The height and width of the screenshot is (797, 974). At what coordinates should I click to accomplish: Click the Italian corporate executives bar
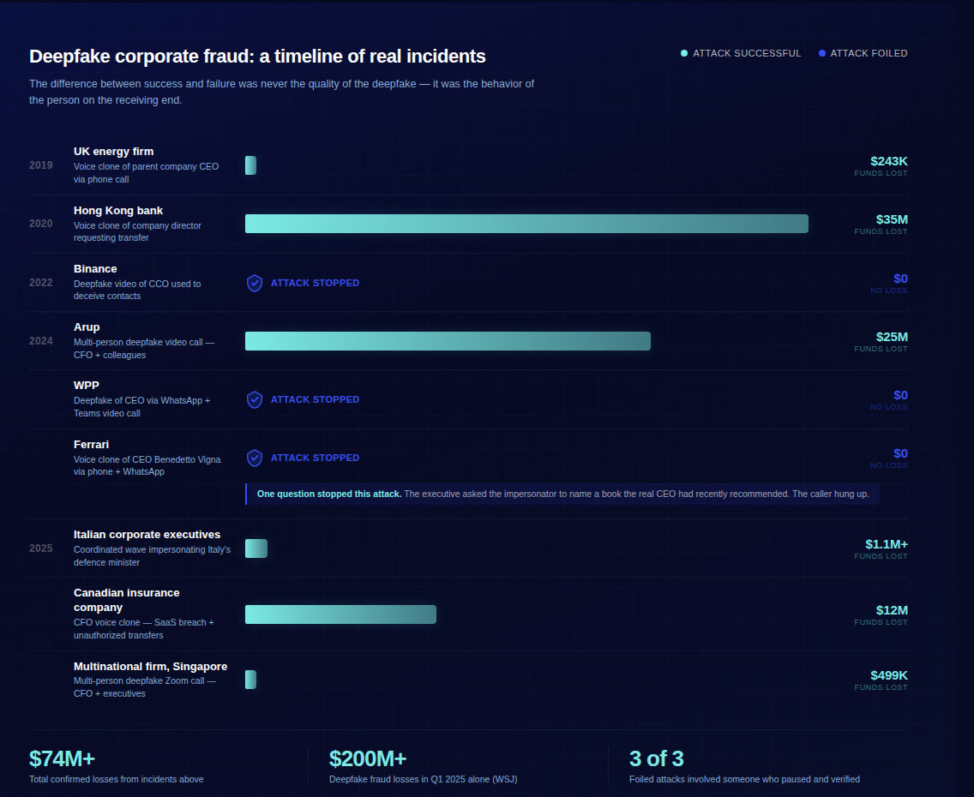click(256, 548)
